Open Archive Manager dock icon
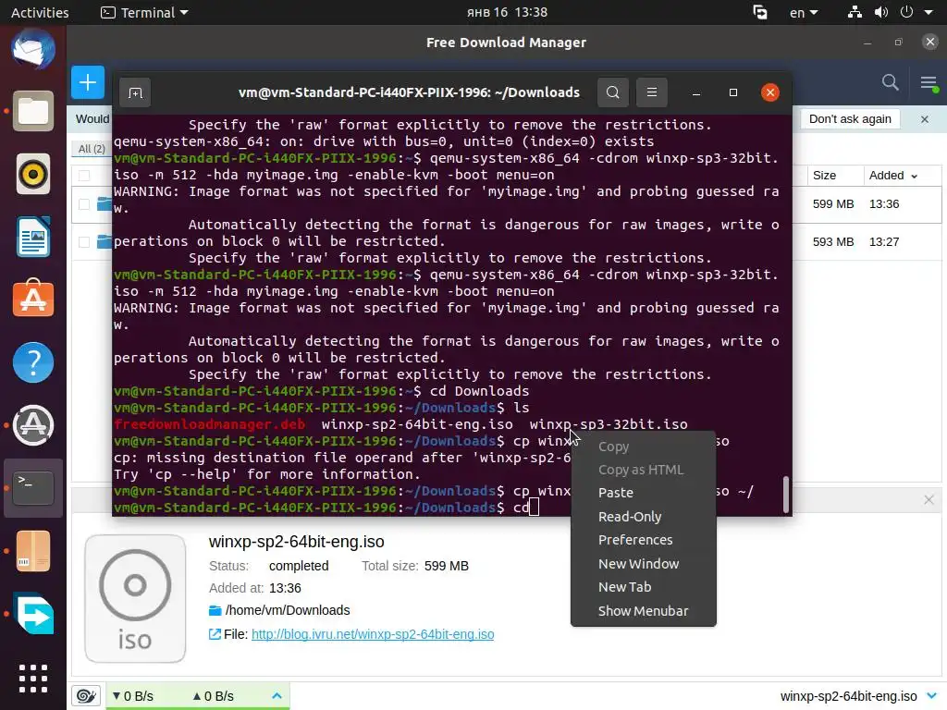Viewport: 947px width, 710px height. pyautogui.click(x=33, y=551)
